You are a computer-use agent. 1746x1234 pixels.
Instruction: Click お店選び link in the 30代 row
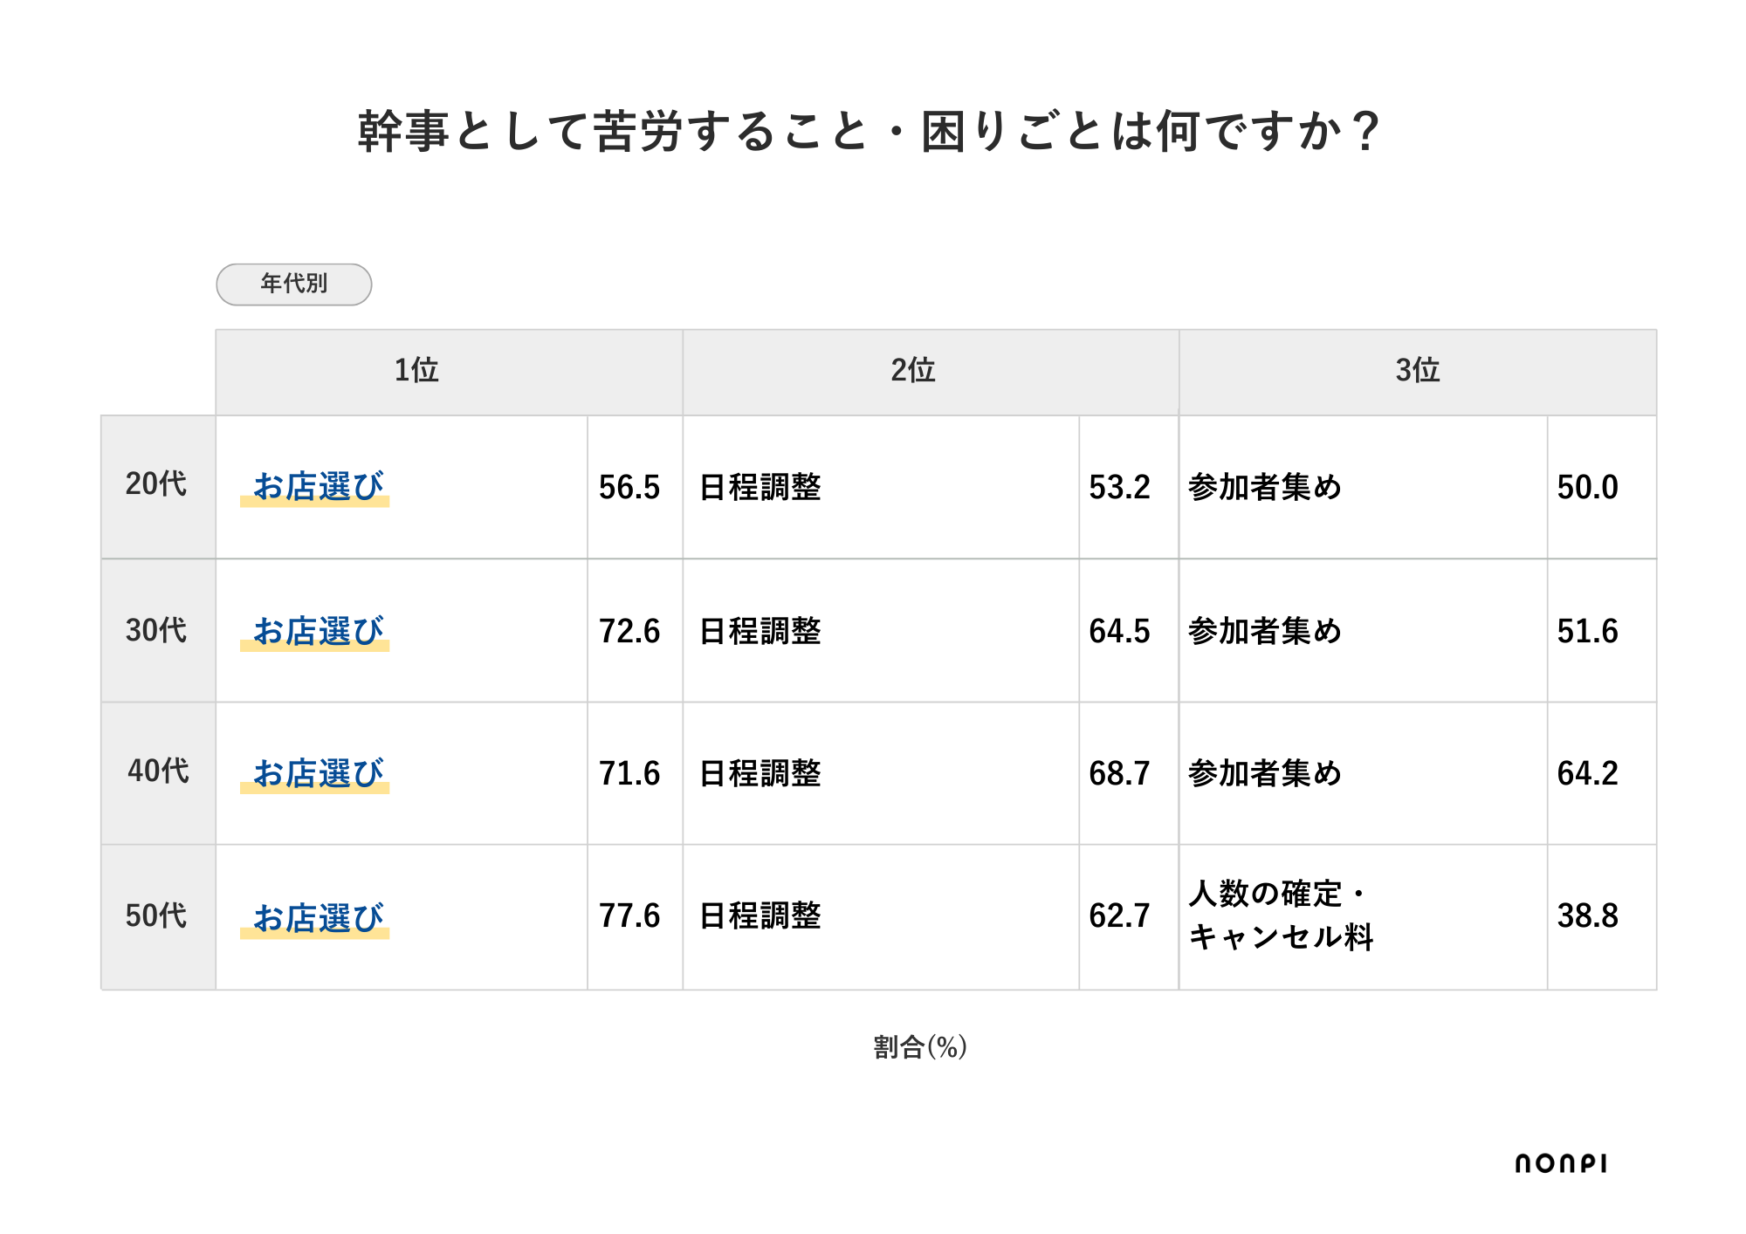[x=318, y=631]
